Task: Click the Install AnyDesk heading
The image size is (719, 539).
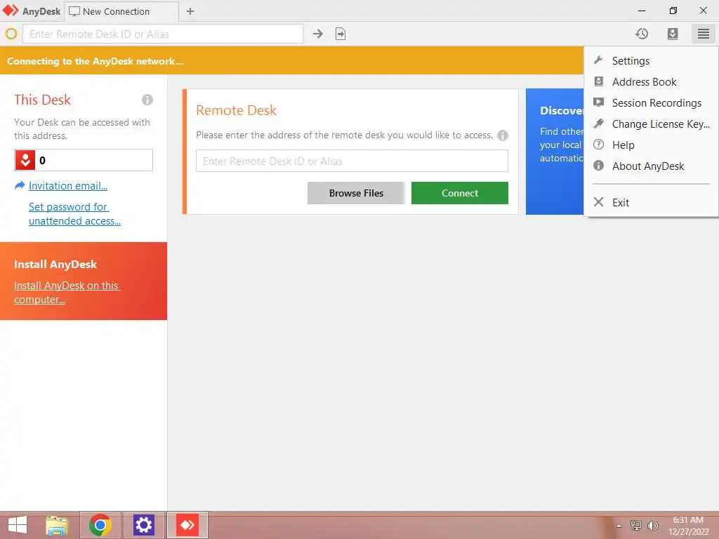Action: coord(55,265)
